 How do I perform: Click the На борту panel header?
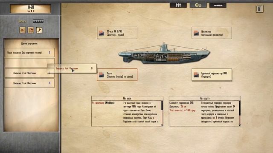point(205,98)
